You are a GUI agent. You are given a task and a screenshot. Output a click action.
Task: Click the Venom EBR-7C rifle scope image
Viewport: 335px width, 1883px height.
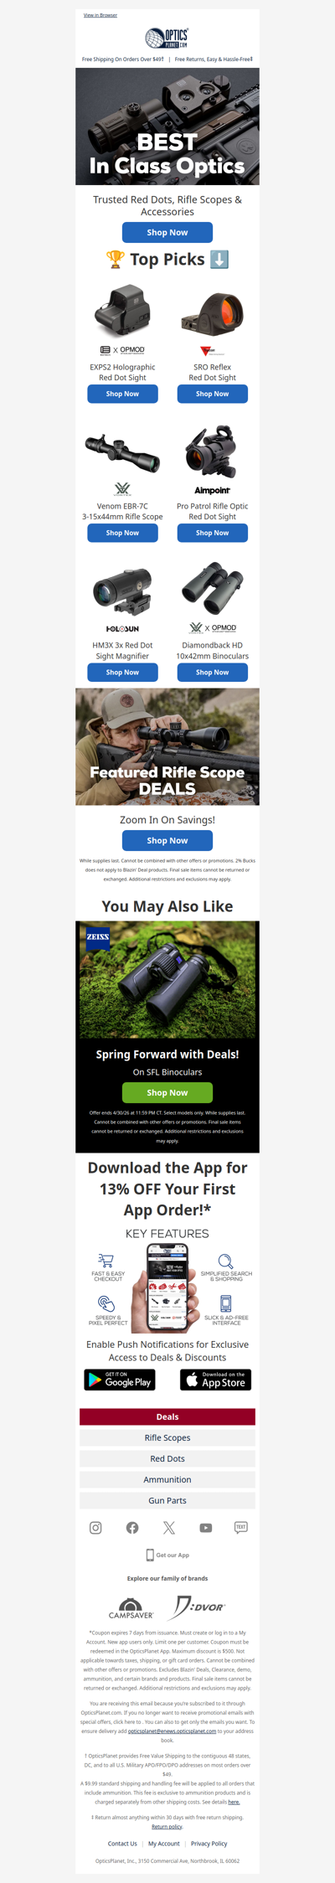click(x=122, y=452)
